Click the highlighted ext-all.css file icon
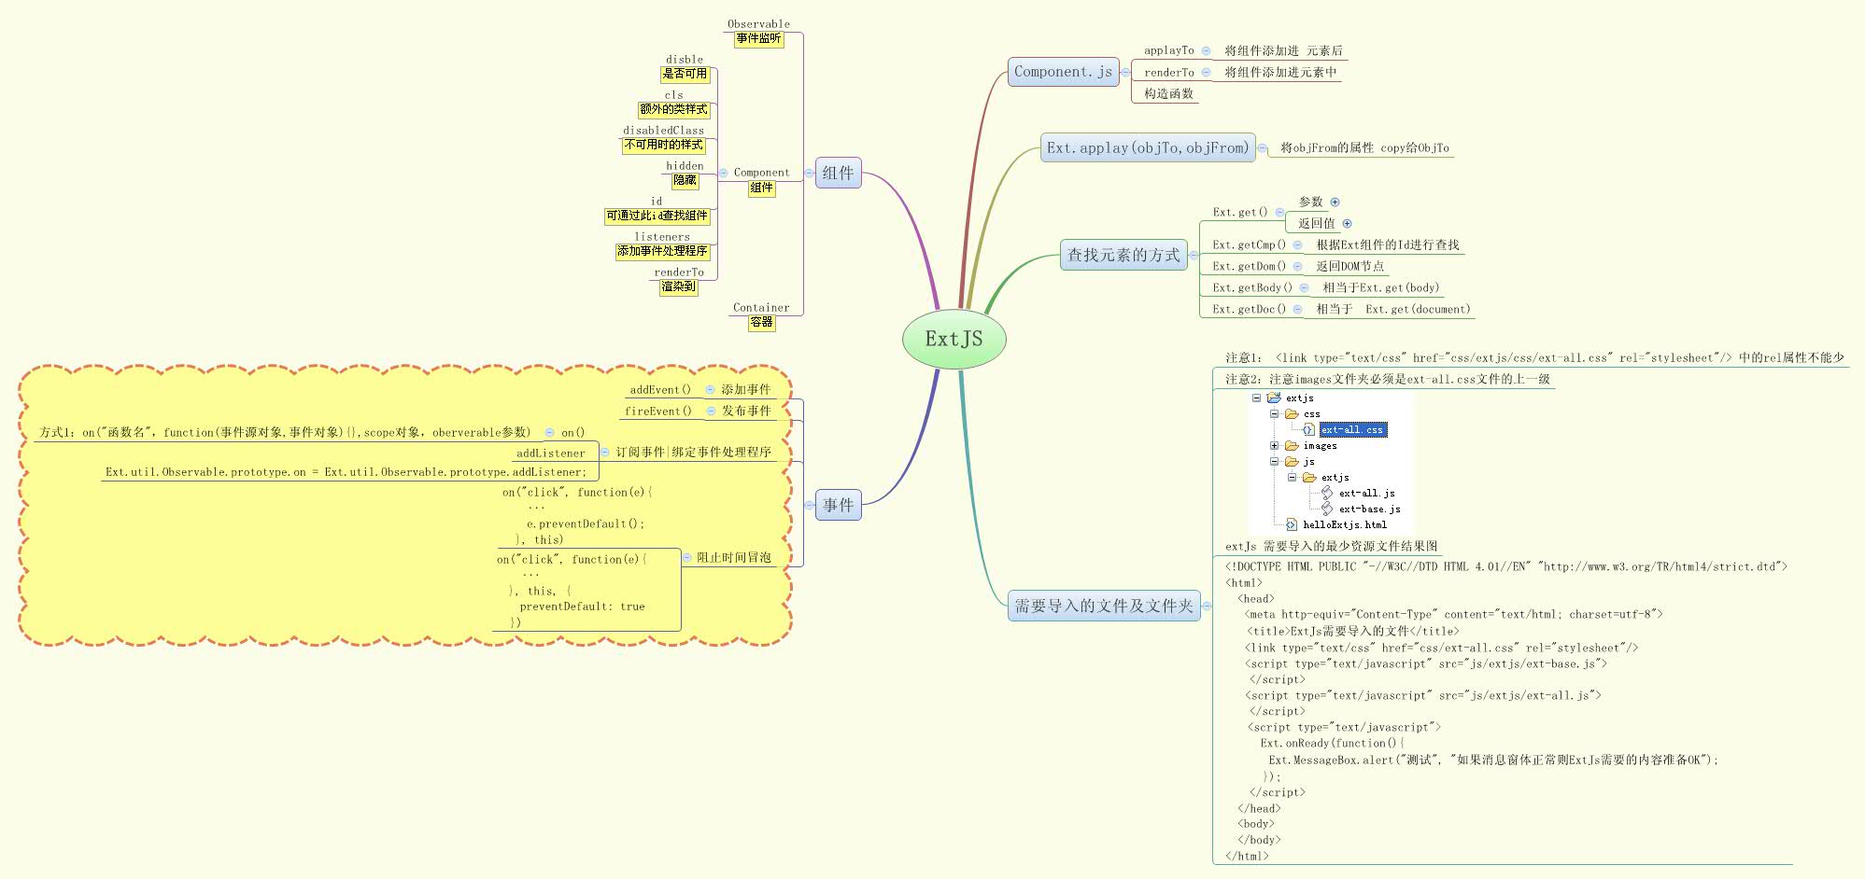 [1308, 429]
